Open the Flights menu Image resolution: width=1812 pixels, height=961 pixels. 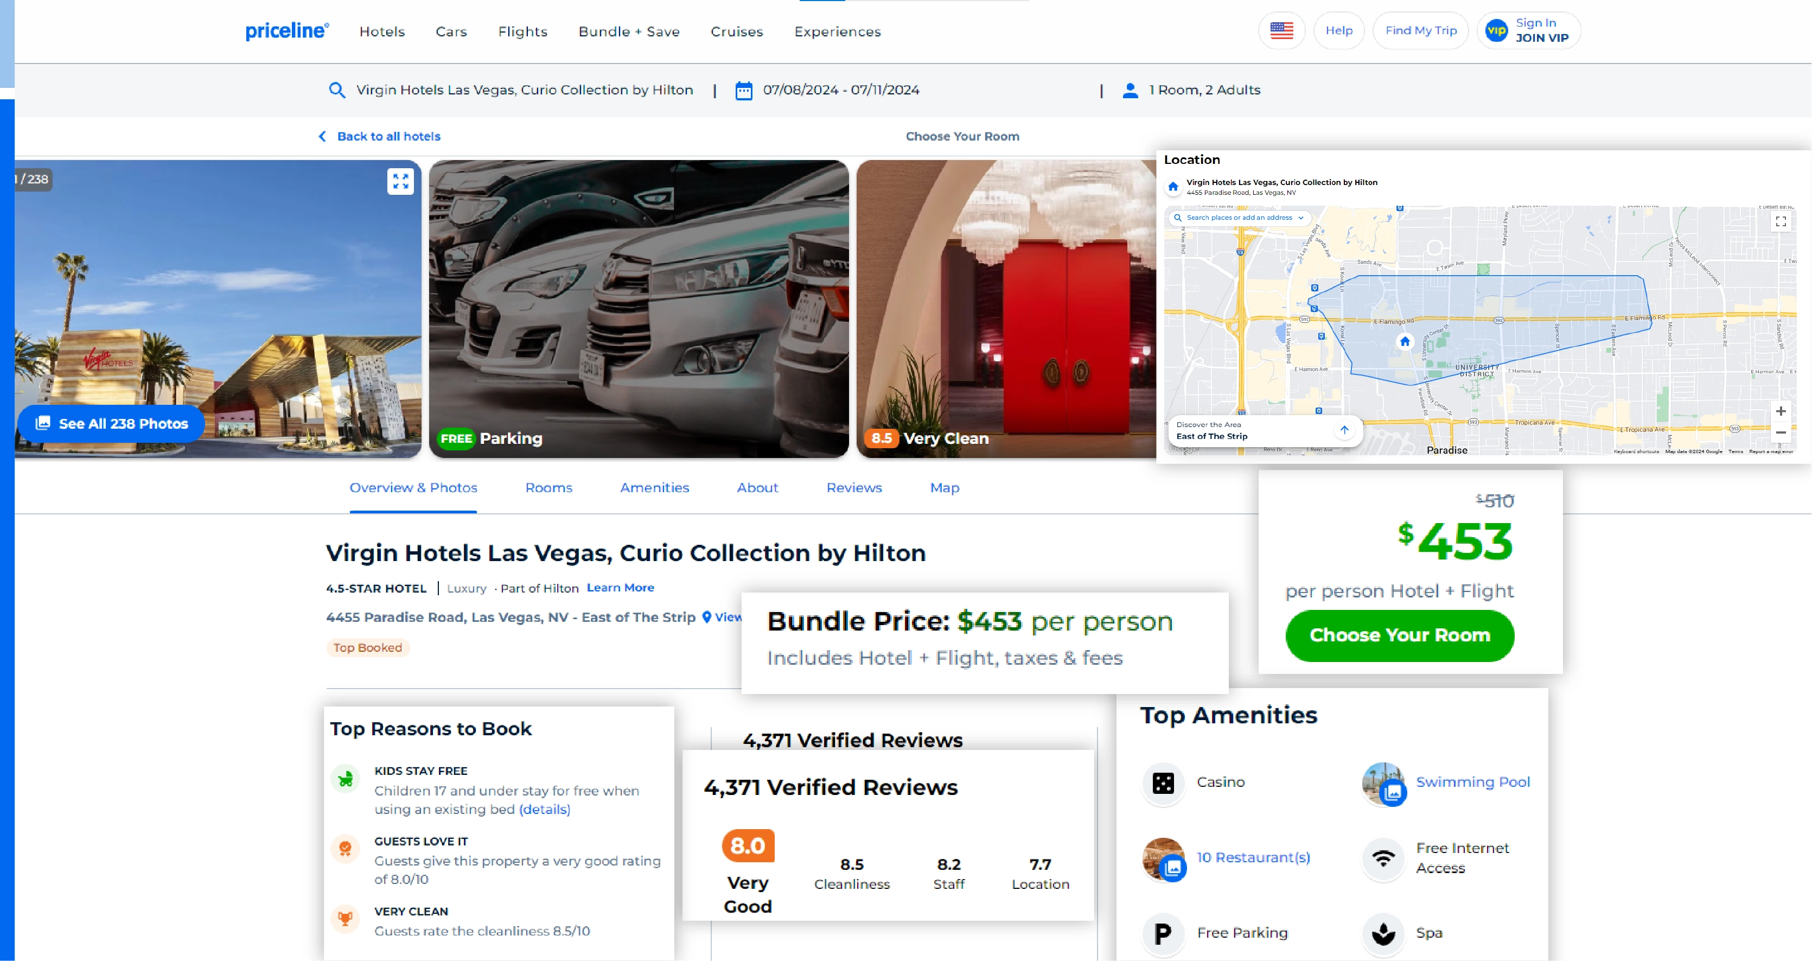(x=522, y=31)
